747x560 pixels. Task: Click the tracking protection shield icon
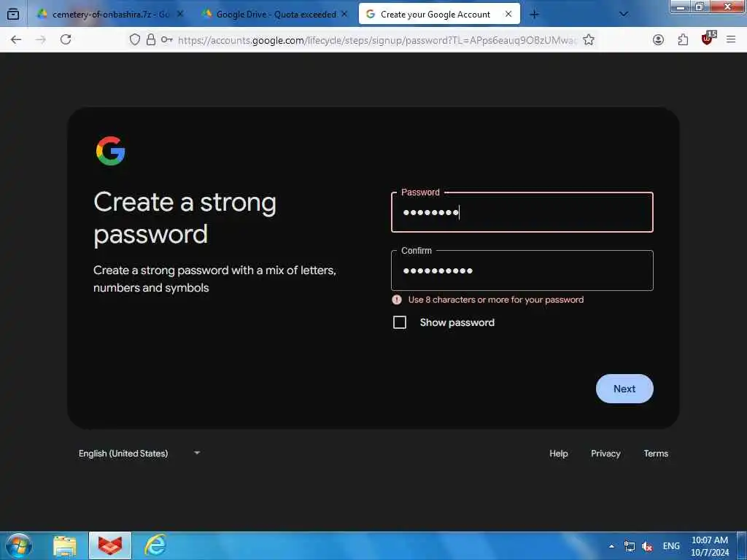(135, 39)
